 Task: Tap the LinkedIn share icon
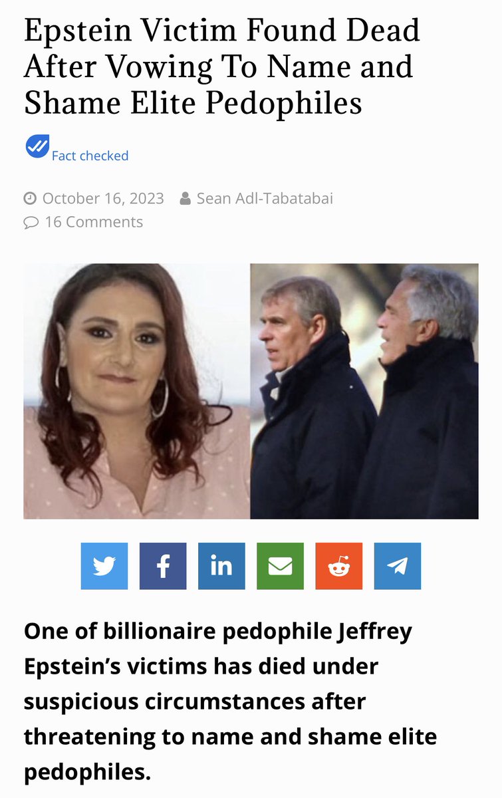tap(221, 566)
